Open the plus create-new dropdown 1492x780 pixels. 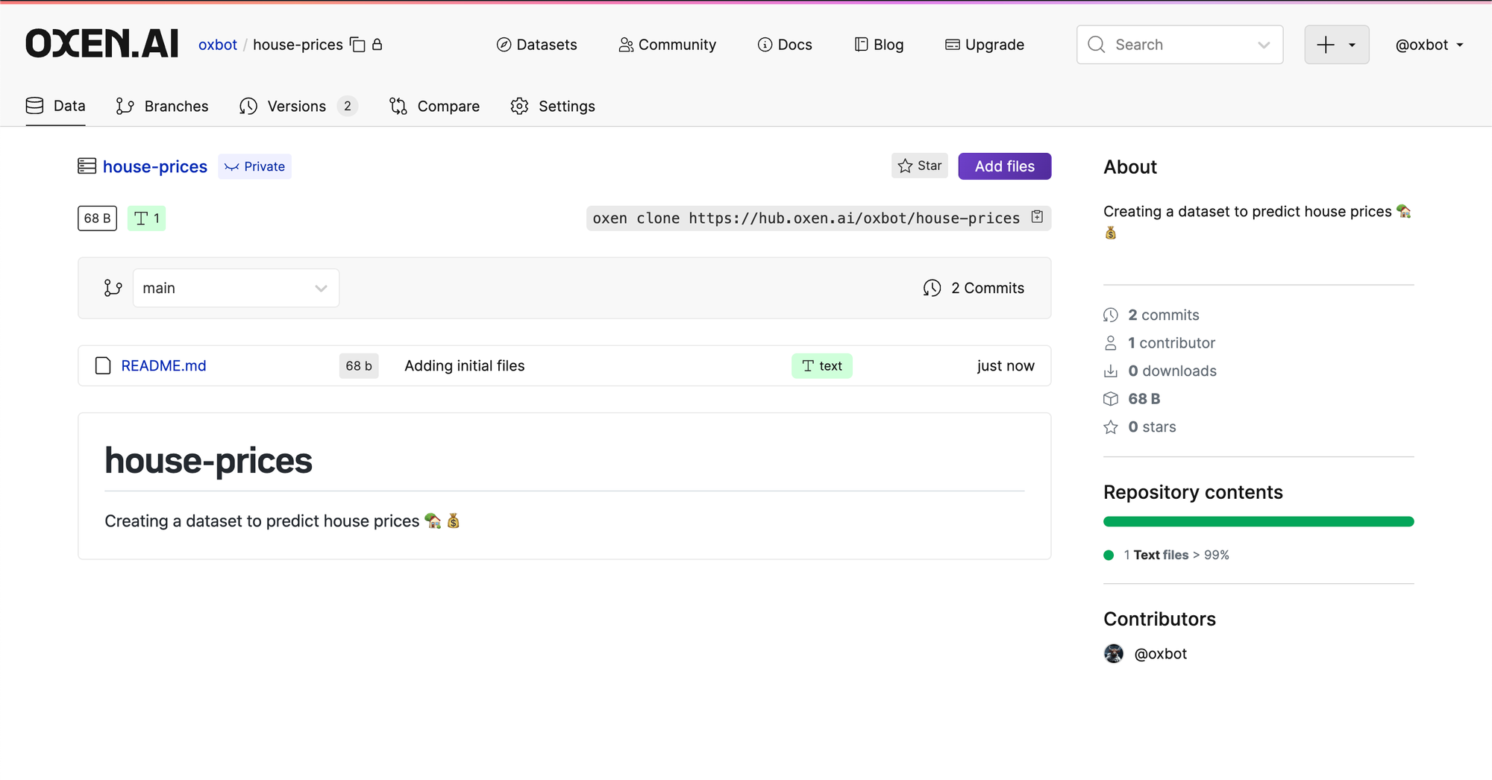coord(1336,45)
